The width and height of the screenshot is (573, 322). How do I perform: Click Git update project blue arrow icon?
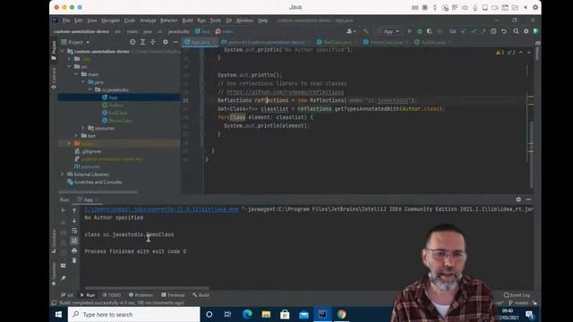464,31
